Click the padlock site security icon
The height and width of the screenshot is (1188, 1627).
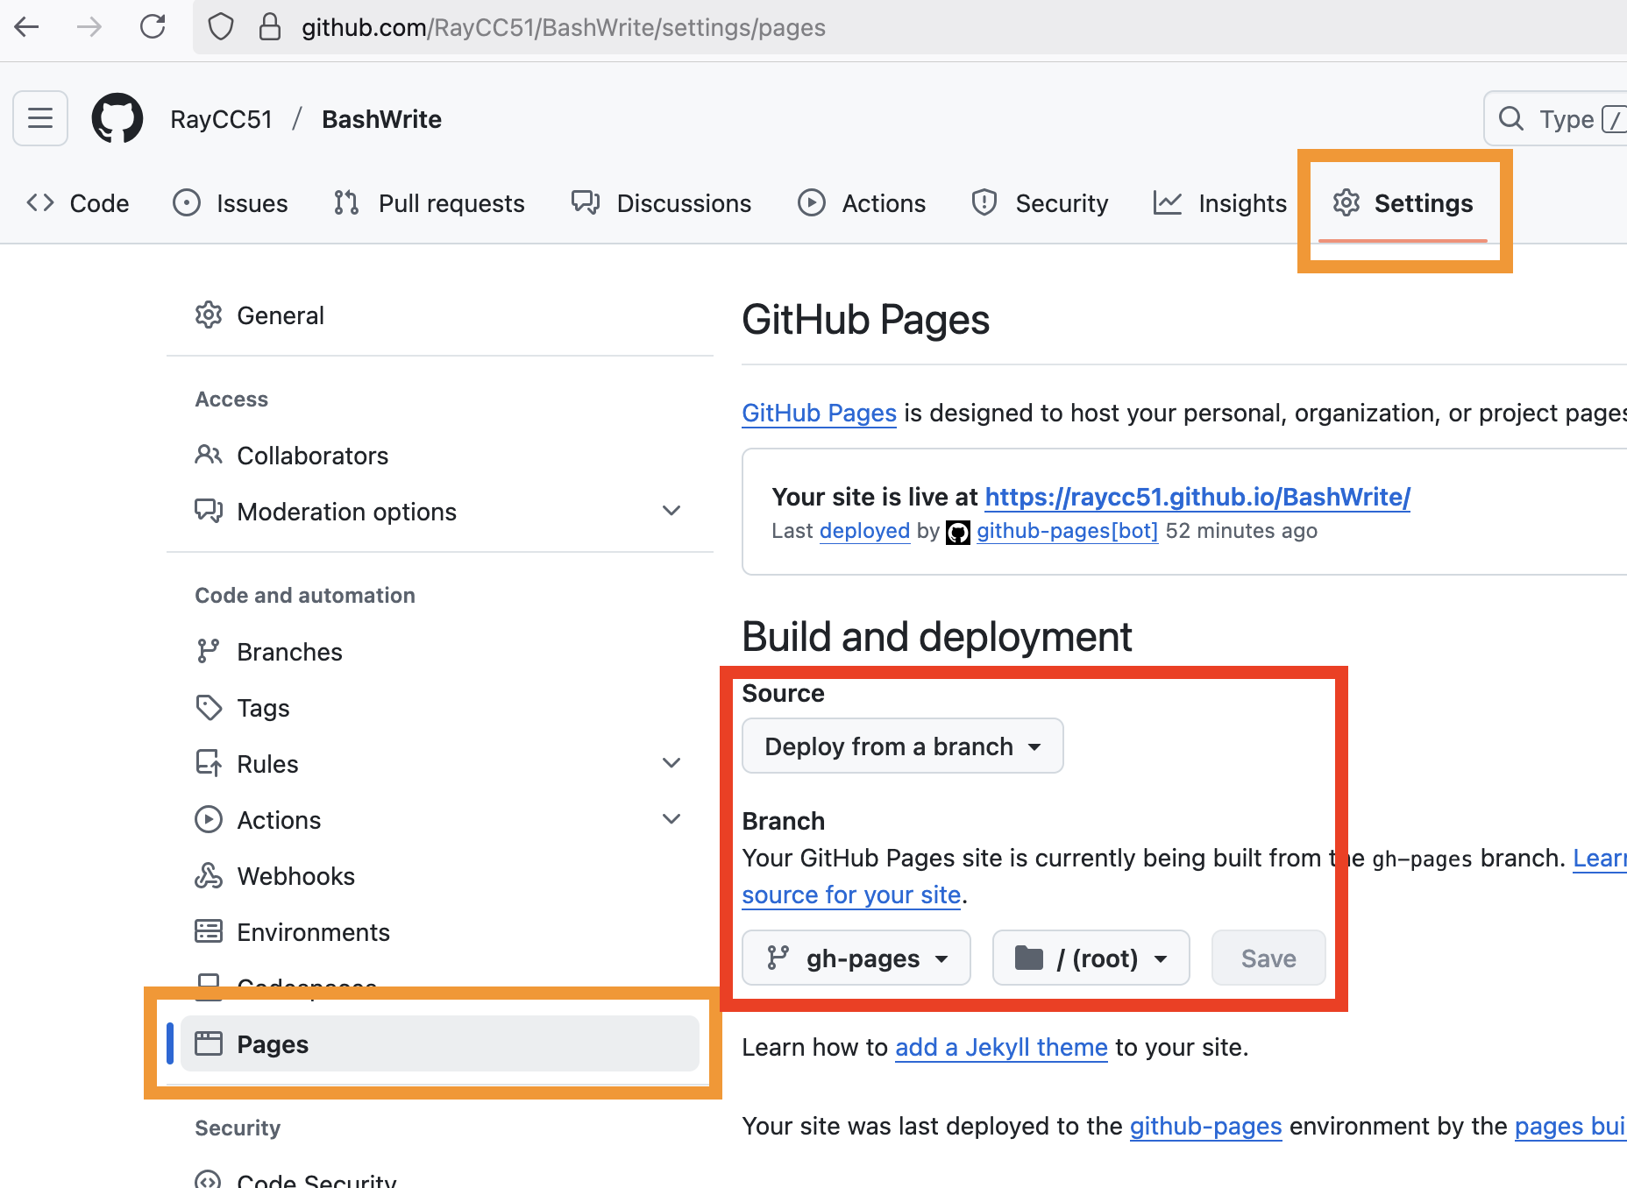point(270,27)
